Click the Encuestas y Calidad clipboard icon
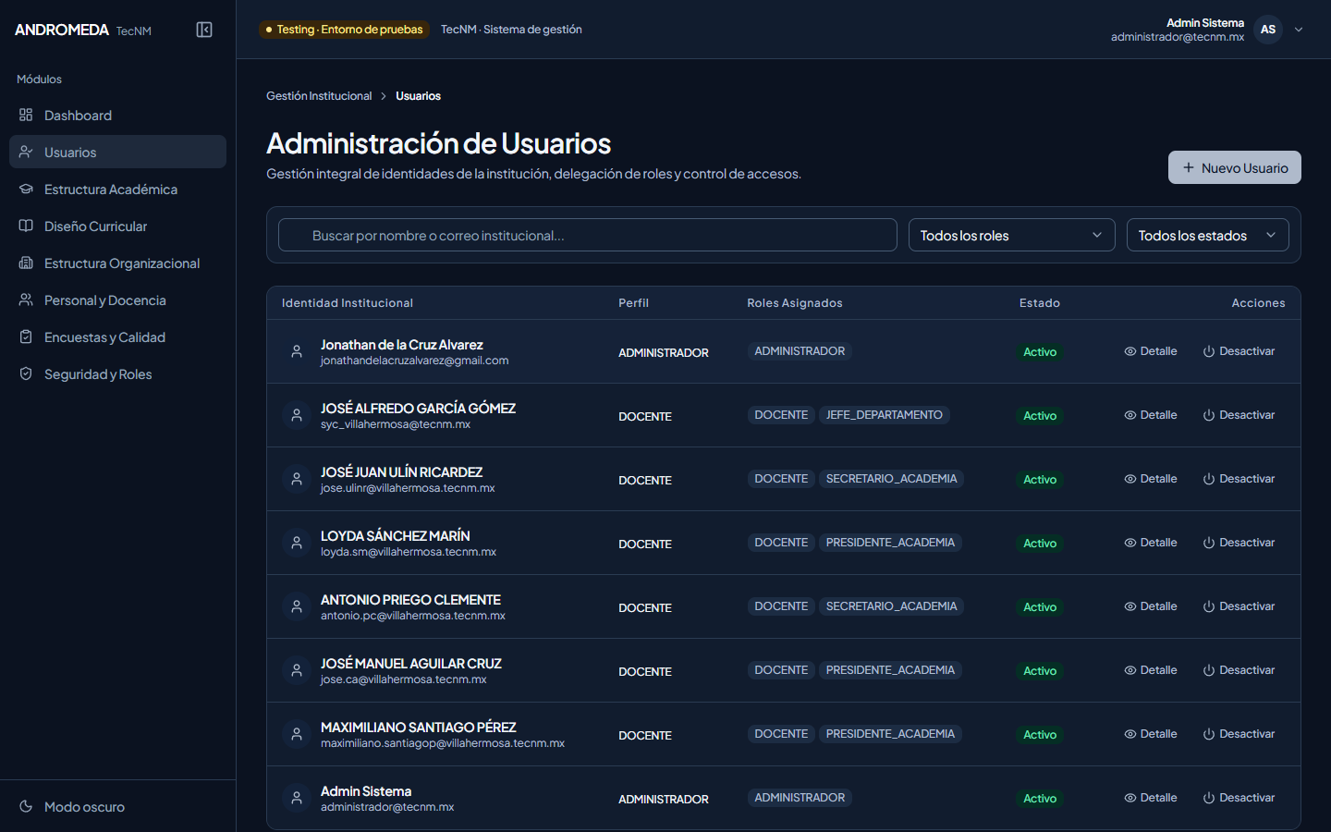The image size is (1331, 832). point(26,336)
